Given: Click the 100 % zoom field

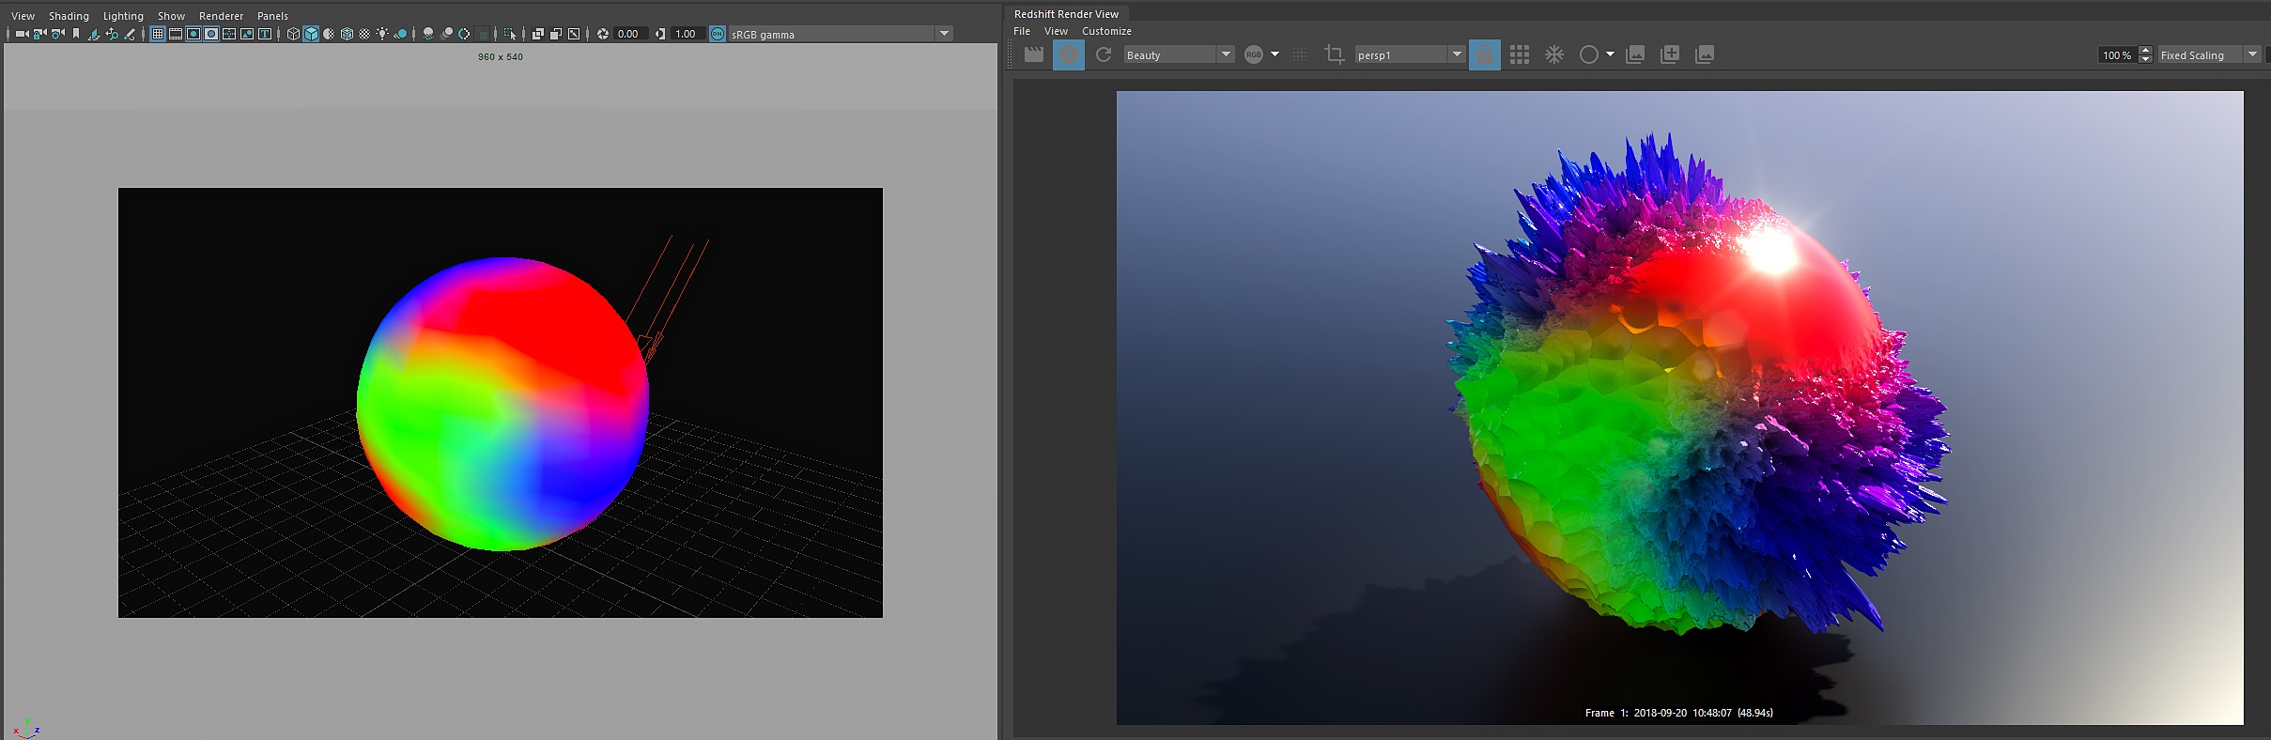Looking at the screenshot, I should (x=2117, y=54).
